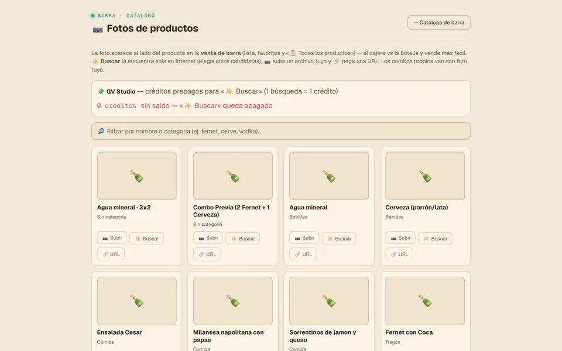
Task: Click URL button for Agua mineral · 3x2
Action: click(111, 254)
